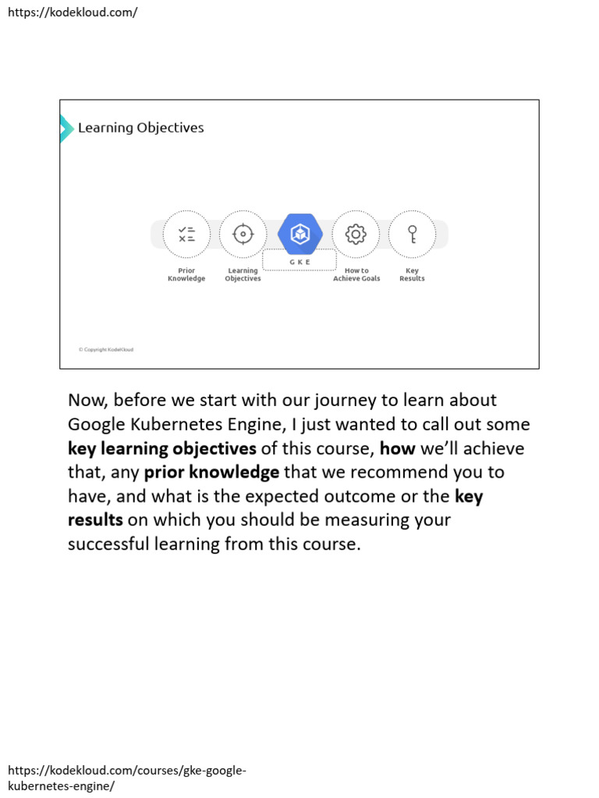The height and width of the screenshot is (798, 599).
Task: Click the Copyright KodeKloud footer text
Action: pos(106,350)
